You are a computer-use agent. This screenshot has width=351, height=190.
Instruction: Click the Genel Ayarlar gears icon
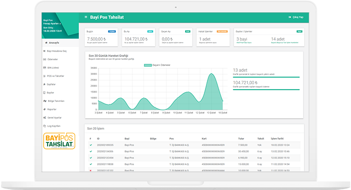[x=45, y=117]
